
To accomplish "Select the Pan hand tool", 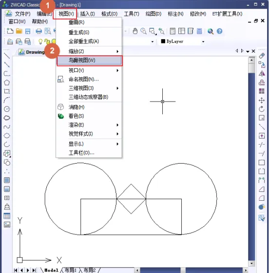I will (135, 31).
